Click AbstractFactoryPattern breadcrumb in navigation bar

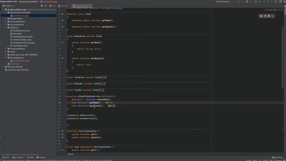point(29,1)
